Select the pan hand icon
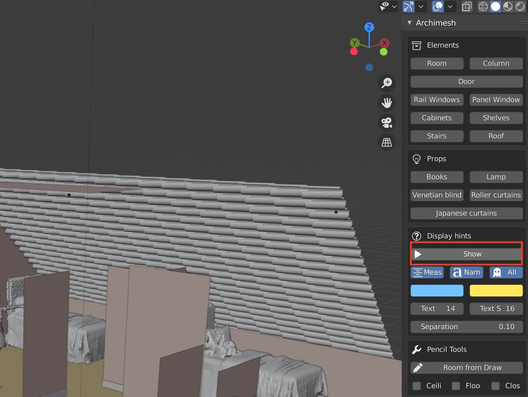This screenshot has width=528, height=397. click(386, 103)
